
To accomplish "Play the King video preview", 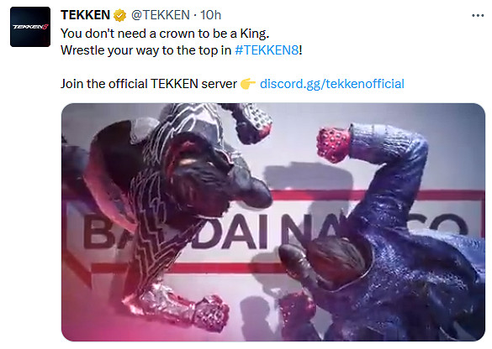I will 273,222.
